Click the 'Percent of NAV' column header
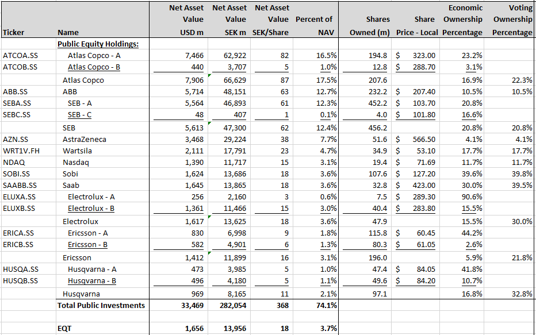The width and height of the screenshot is (536, 335). (x=315, y=26)
